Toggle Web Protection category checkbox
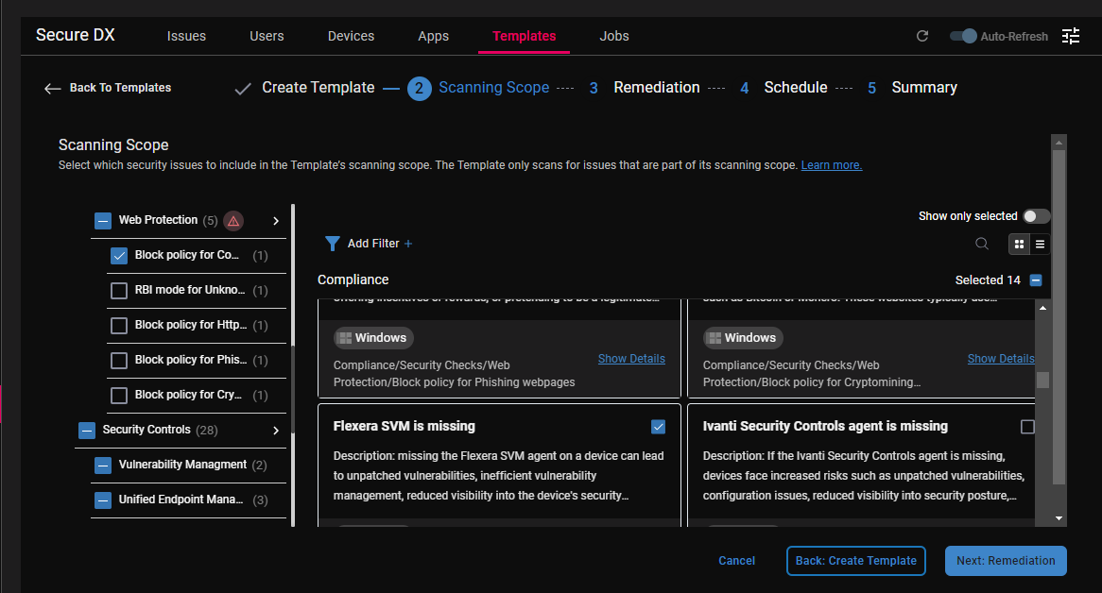 [x=103, y=221]
